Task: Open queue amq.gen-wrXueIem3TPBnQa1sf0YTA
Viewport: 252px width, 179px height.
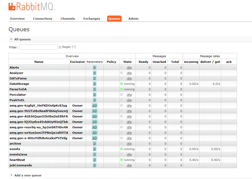Action: click(39, 133)
